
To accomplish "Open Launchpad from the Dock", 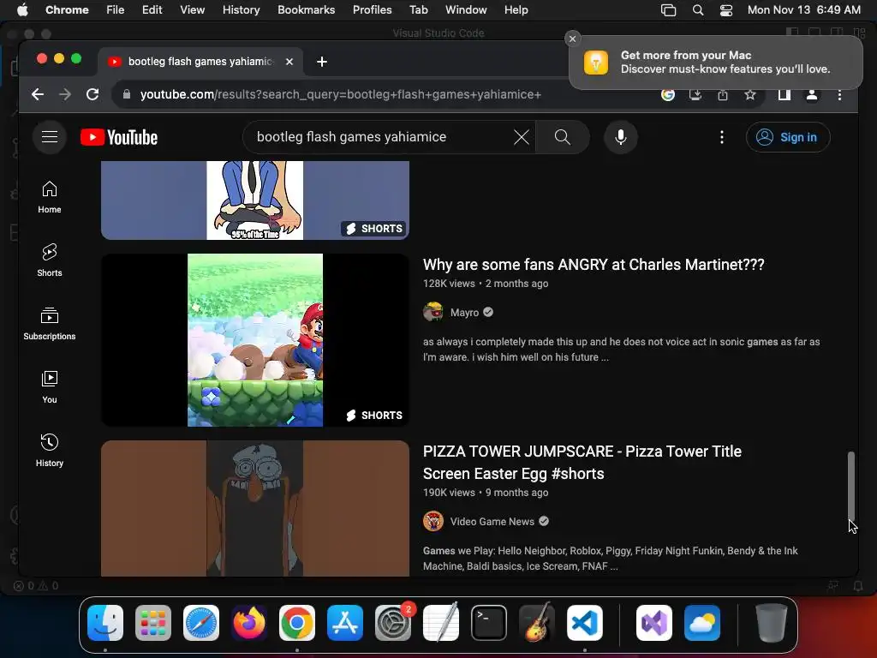I will [153, 623].
